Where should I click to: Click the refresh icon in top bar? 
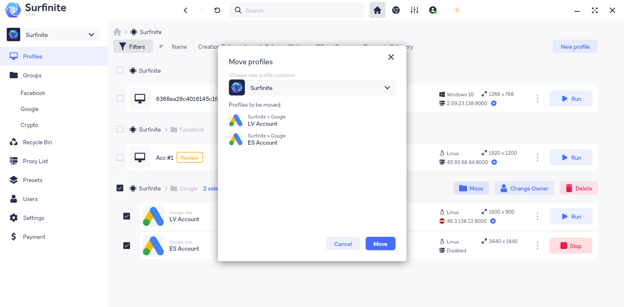pyautogui.click(x=217, y=11)
